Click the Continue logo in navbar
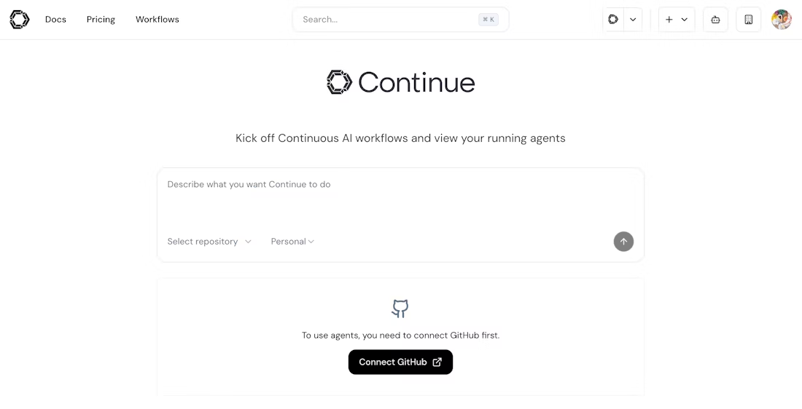Viewport: 802px width, 409px height. coord(19,20)
